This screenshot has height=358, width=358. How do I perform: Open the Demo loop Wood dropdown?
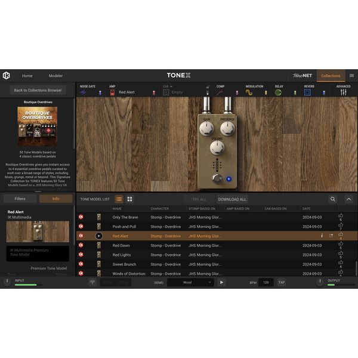click(x=190, y=282)
